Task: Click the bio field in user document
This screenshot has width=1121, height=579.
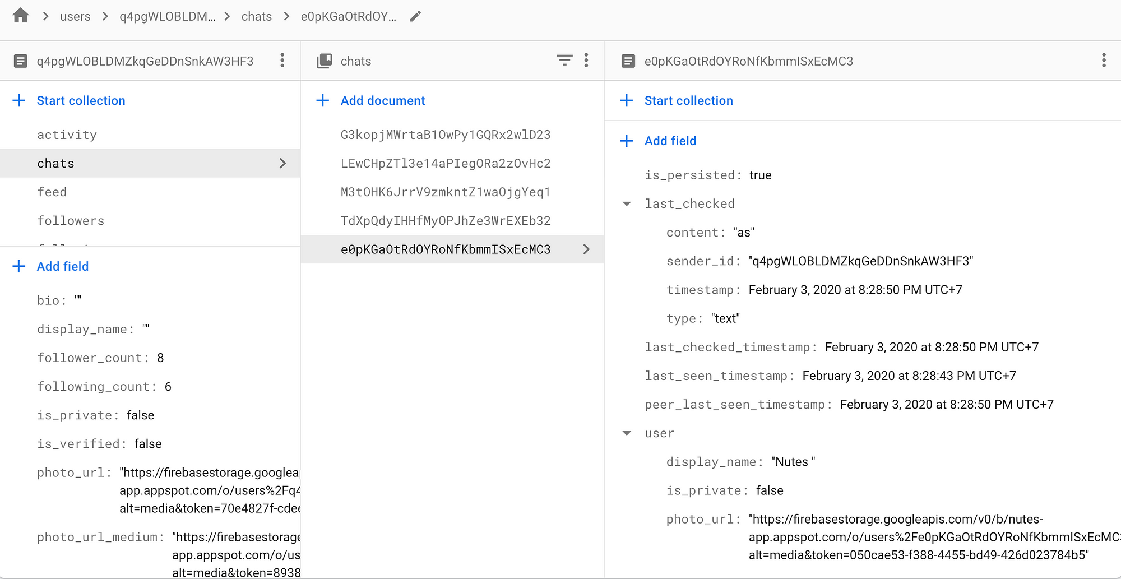Action: pyautogui.click(x=59, y=300)
